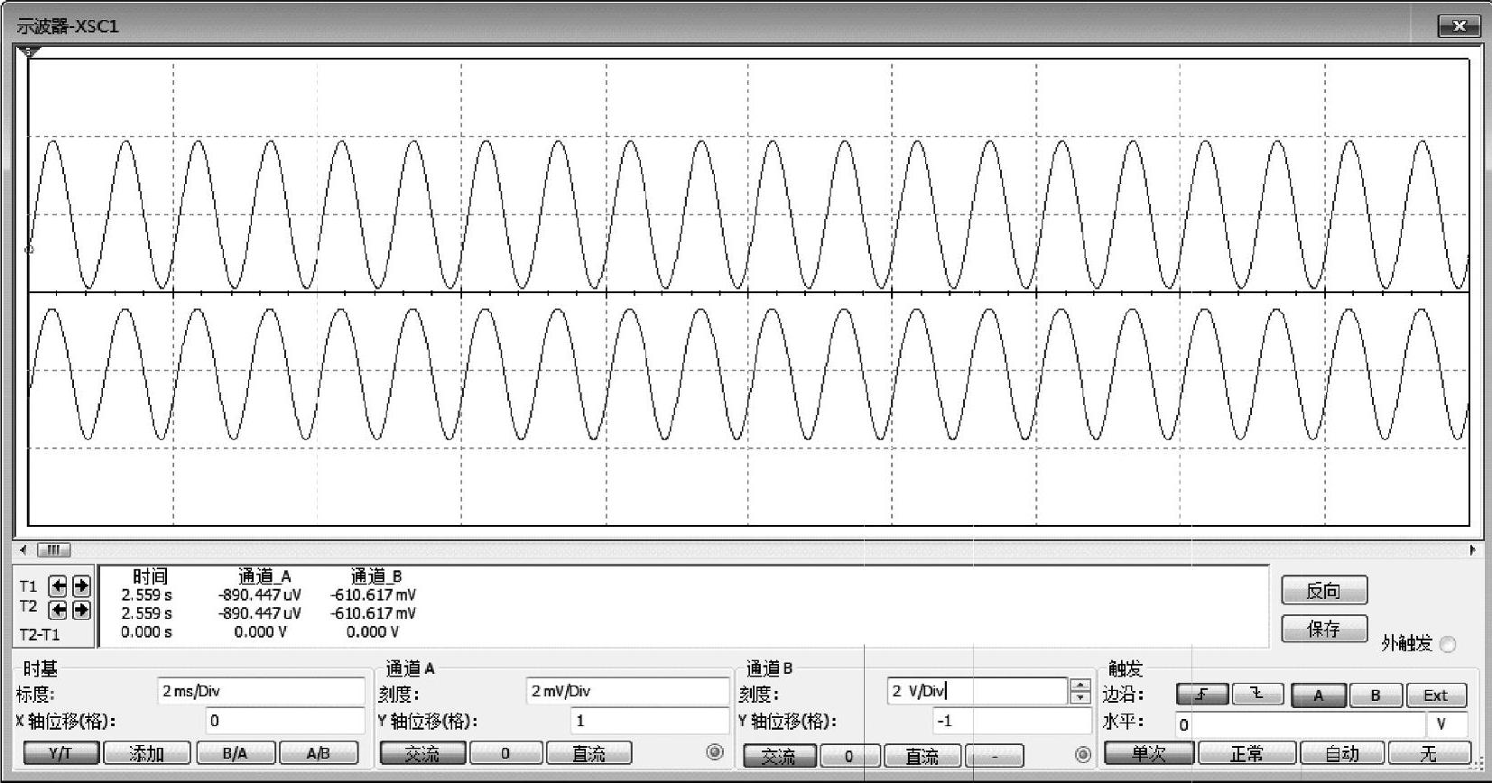Increase channel B scale with up stepper

click(x=1080, y=686)
